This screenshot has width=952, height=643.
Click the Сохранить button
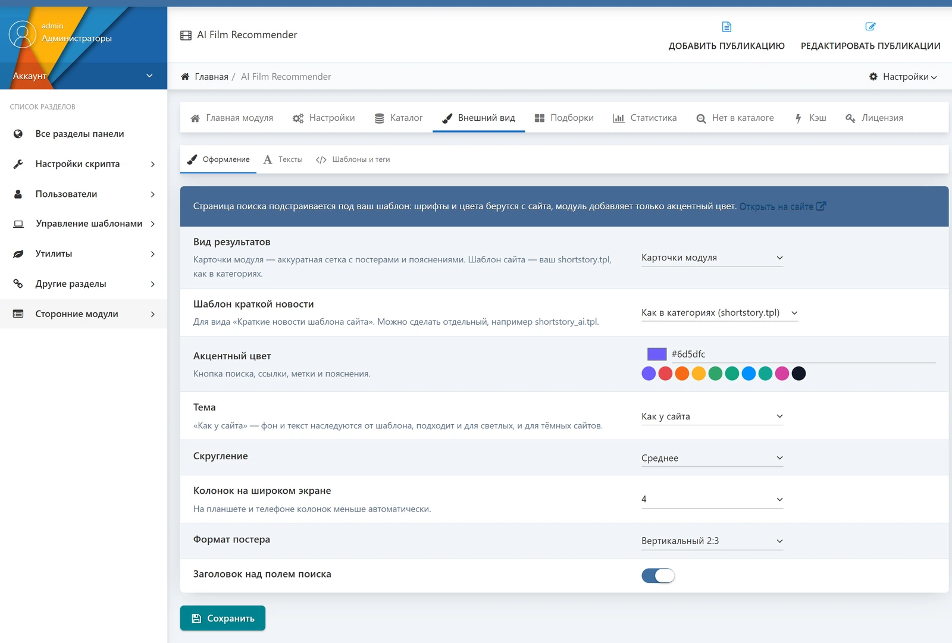coord(223,618)
